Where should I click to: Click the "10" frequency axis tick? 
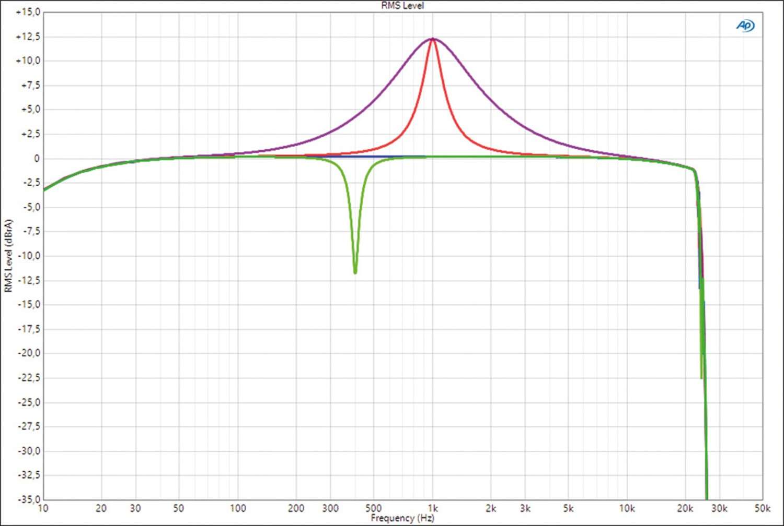[43, 508]
